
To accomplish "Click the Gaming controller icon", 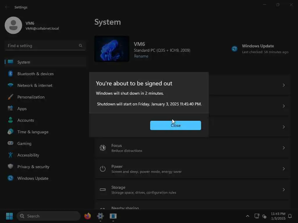I will (10, 143).
